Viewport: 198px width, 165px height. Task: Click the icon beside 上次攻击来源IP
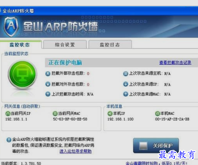click(x=126, y=84)
